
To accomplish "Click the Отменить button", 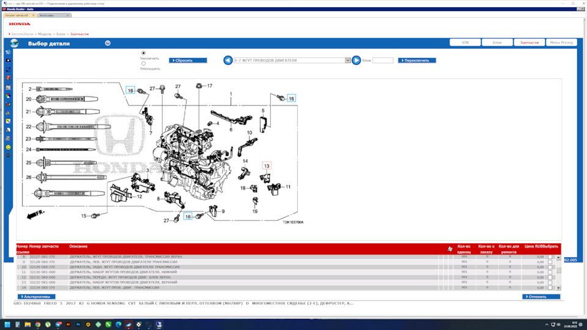I will click(x=541, y=297).
